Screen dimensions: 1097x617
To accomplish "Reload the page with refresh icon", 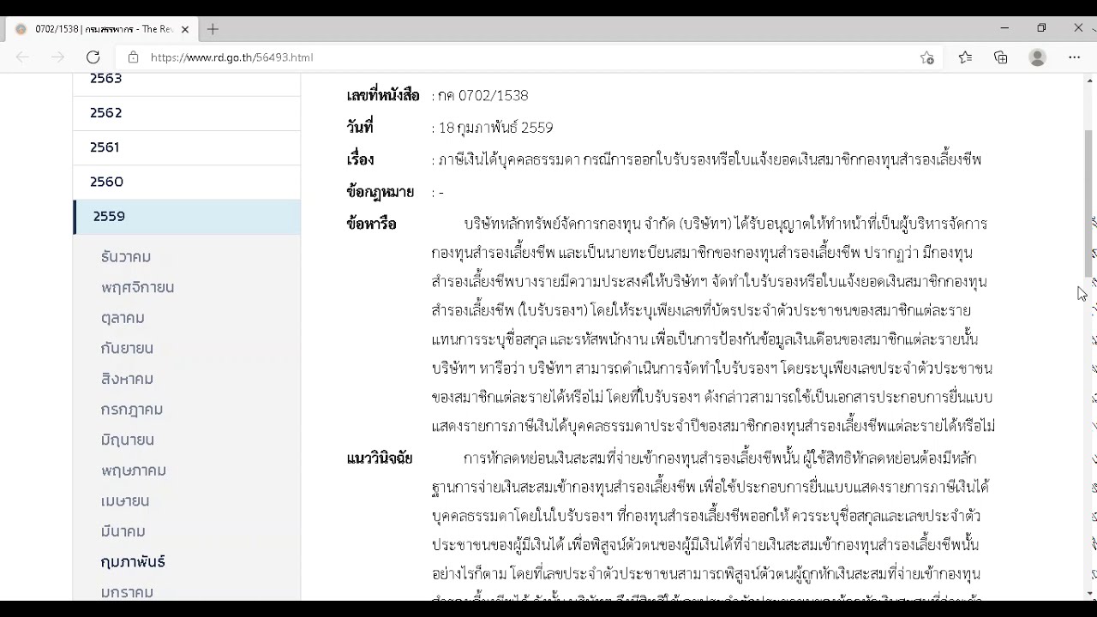I will tap(93, 57).
